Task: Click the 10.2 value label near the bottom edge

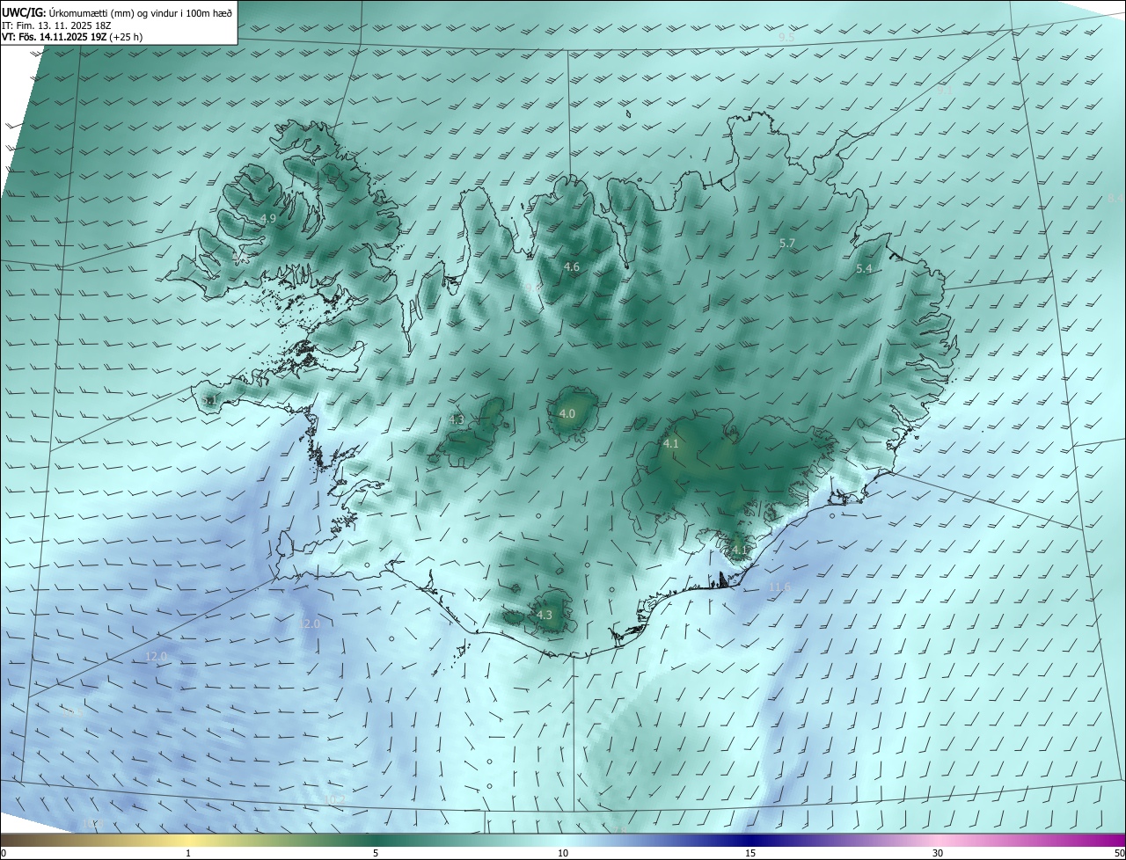Action: (x=335, y=799)
